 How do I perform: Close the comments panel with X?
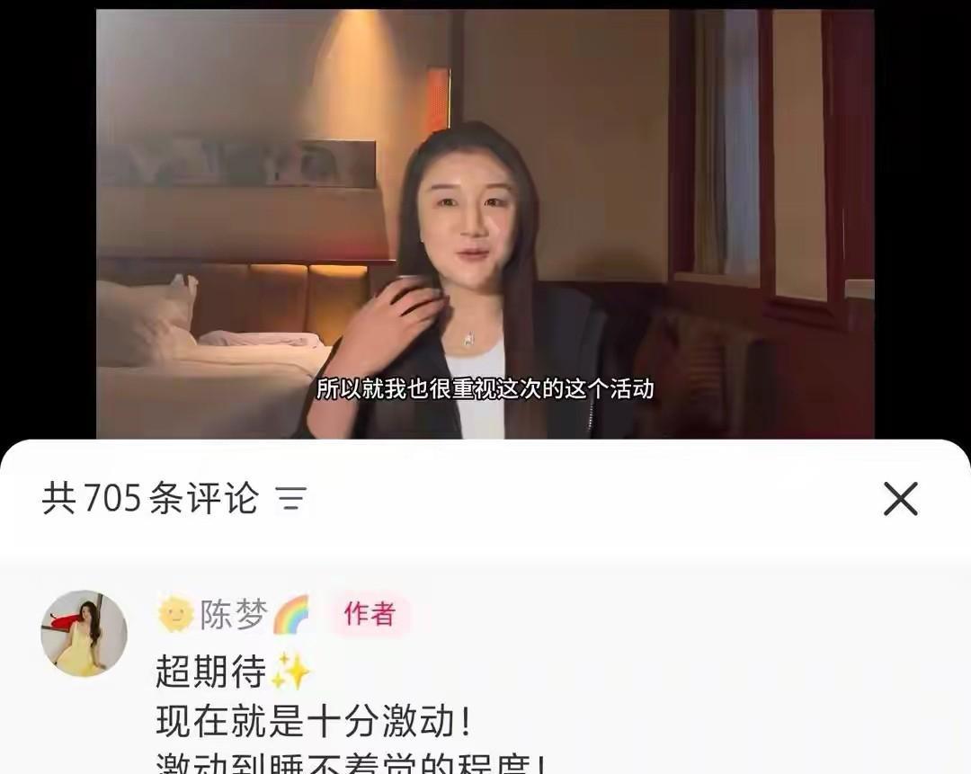click(900, 499)
